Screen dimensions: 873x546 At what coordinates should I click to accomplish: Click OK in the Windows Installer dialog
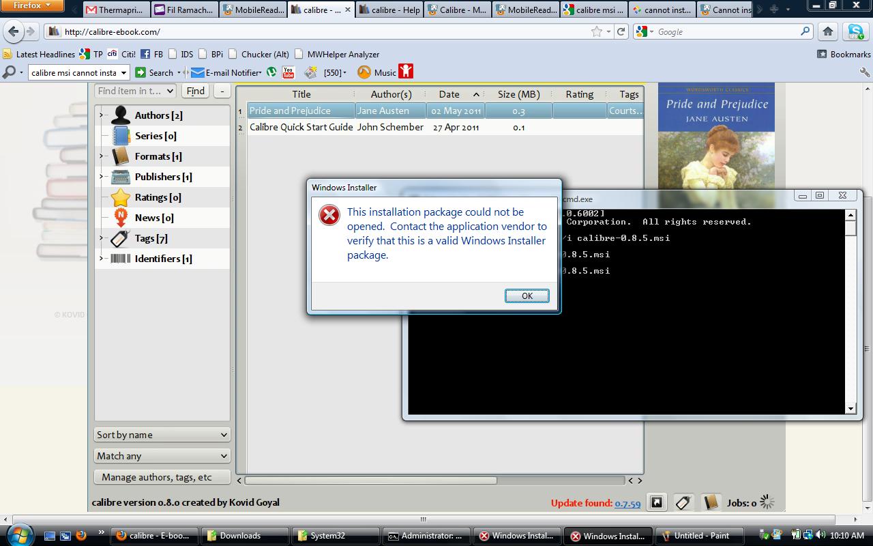527,296
